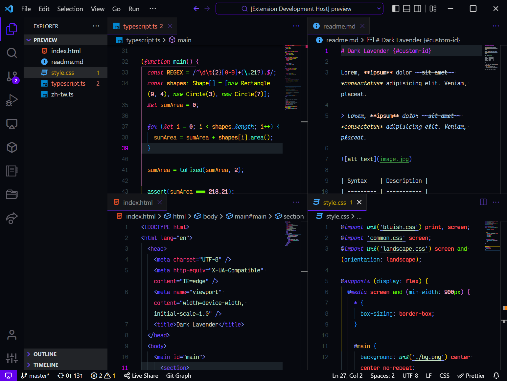Open the Selection menu
This screenshot has height=381, width=507.
70,9
